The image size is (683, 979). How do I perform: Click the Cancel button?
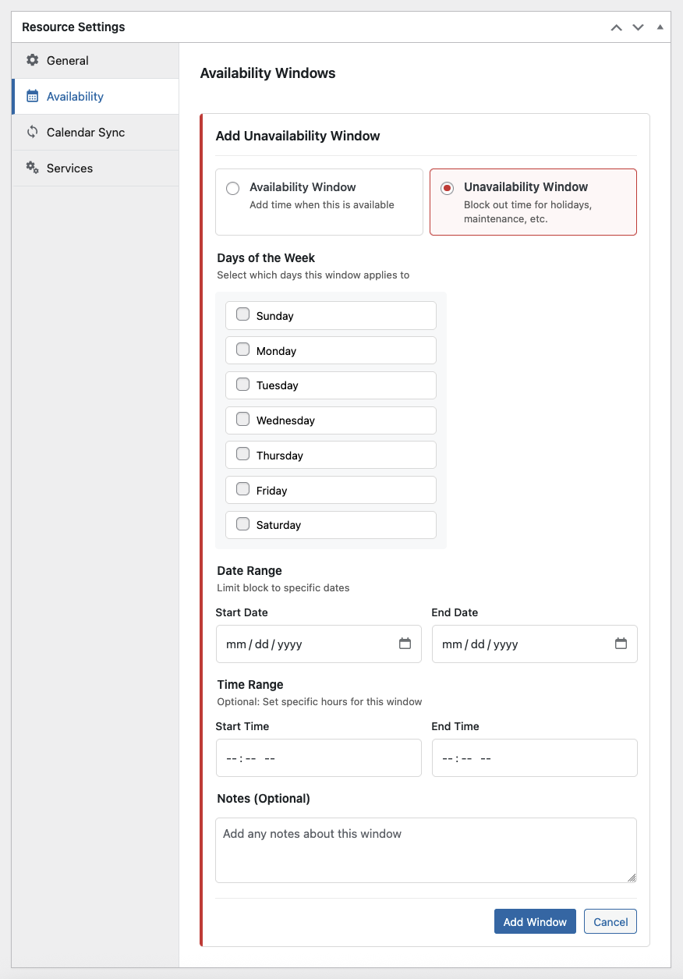click(610, 921)
